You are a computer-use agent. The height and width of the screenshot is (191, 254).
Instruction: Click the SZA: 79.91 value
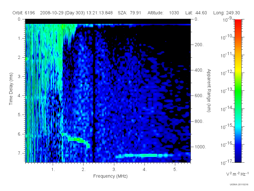[130, 13]
